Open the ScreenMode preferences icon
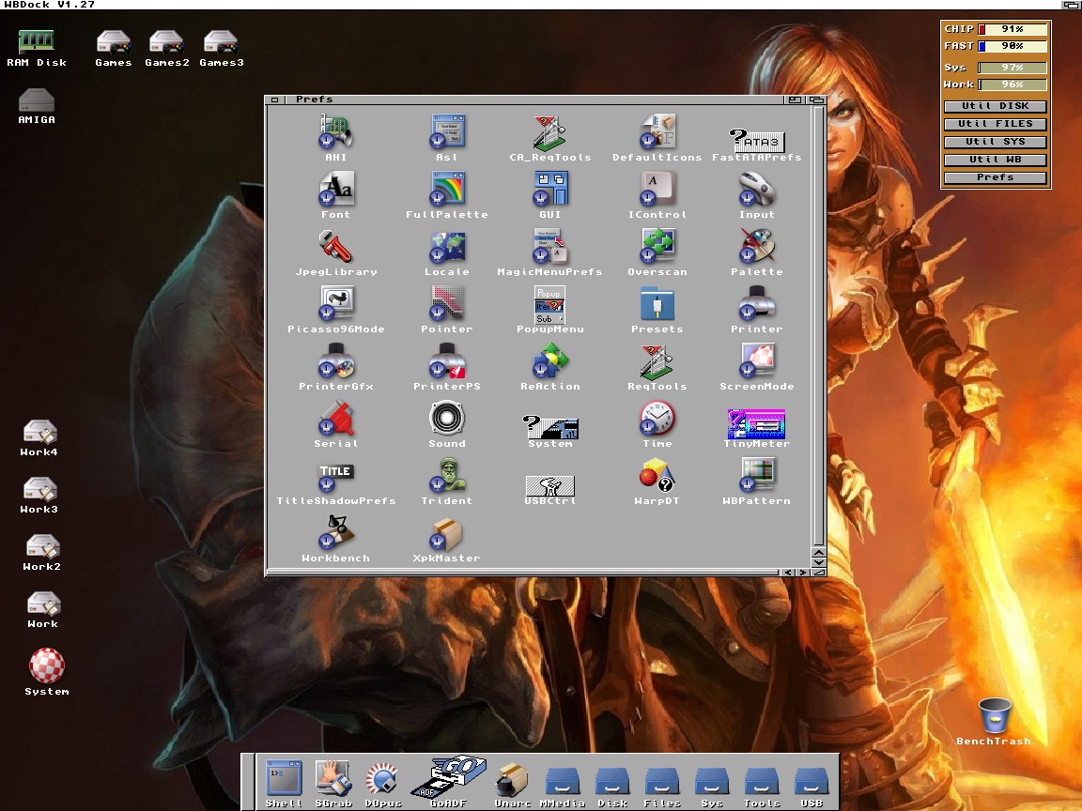This screenshot has width=1082, height=811. click(x=756, y=361)
